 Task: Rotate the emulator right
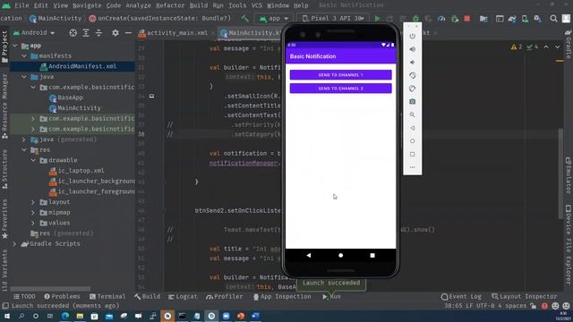pyautogui.click(x=412, y=89)
